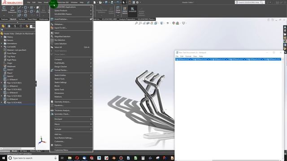Open Save/Restore Settings entry

coord(71,138)
